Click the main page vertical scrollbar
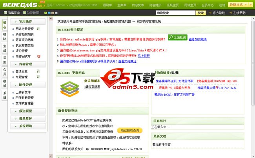255x158 pixels. 253,63
